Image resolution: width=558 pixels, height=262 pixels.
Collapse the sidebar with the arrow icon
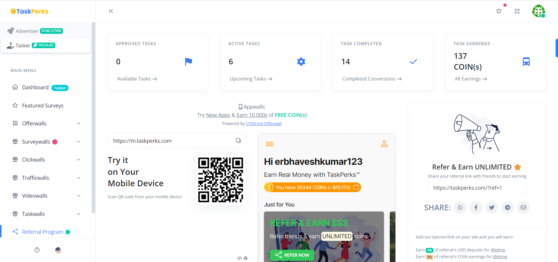tap(111, 11)
